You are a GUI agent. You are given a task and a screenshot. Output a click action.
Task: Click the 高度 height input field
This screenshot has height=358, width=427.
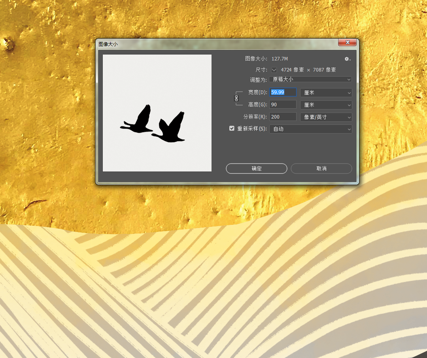point(283,105)
